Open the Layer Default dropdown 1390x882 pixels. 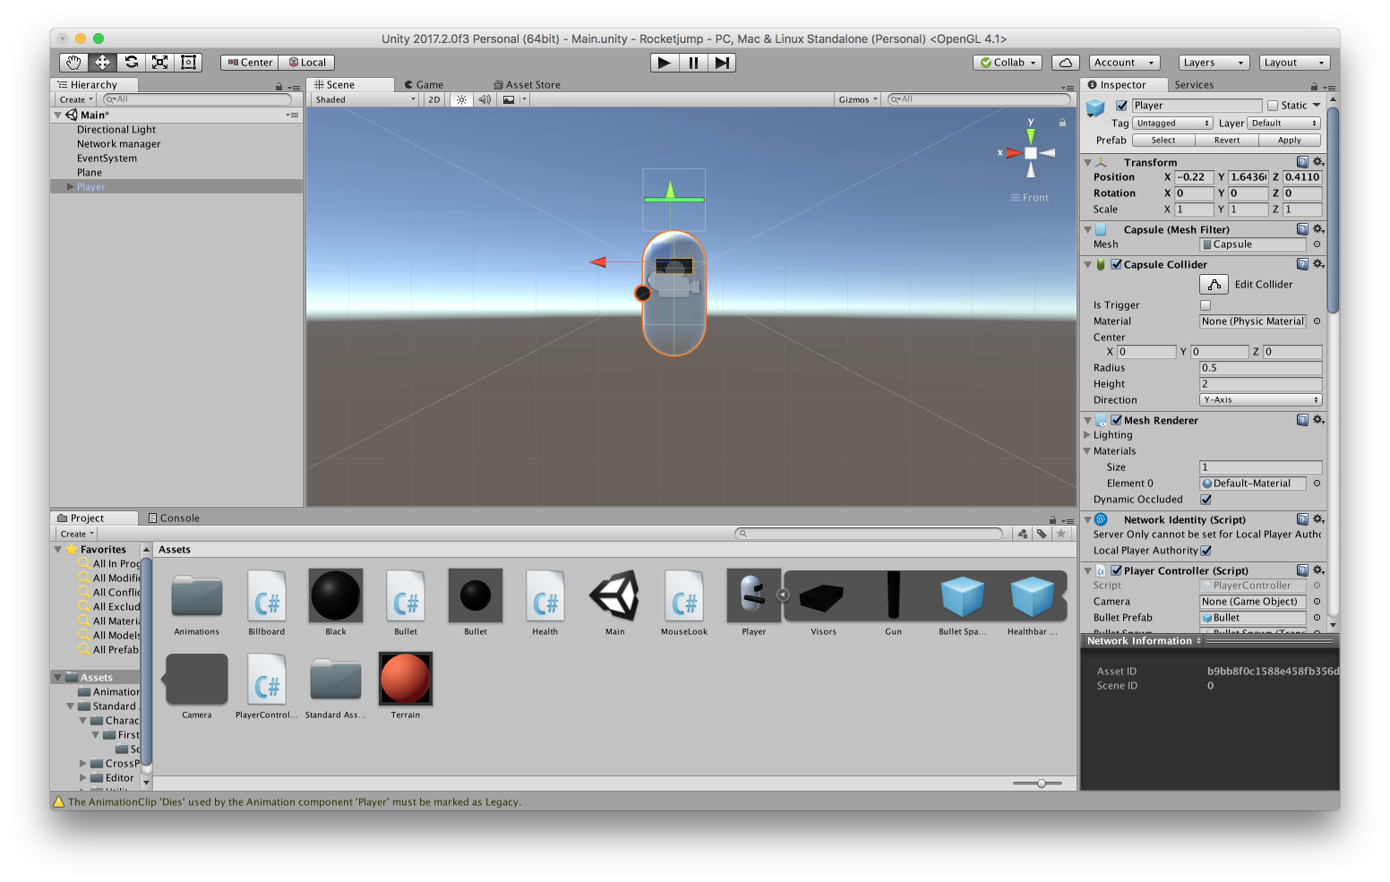coord(1283,124)
